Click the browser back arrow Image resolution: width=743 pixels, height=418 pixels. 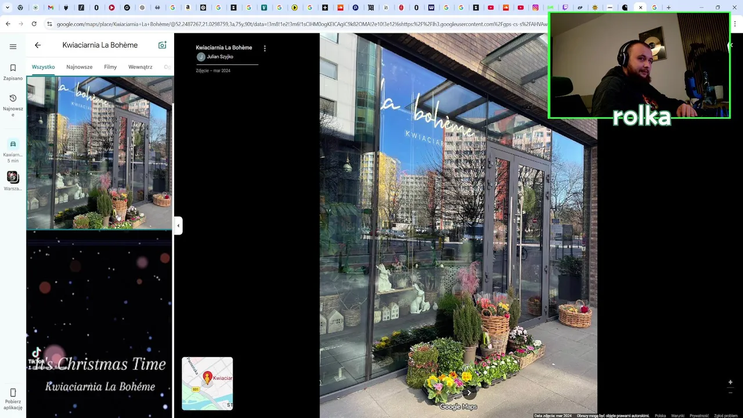point(8,24)
